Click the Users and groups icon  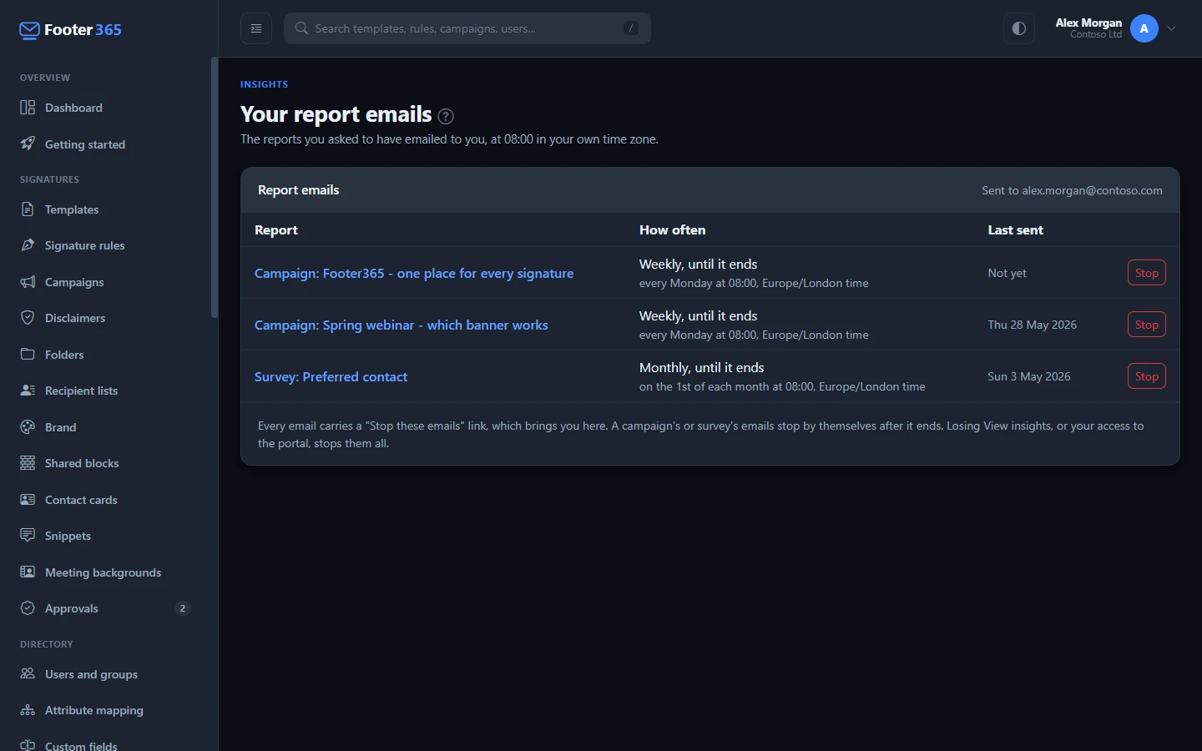click(x=28, y=674)
